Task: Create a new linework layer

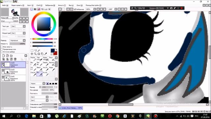Action: [x=7, y=56]
